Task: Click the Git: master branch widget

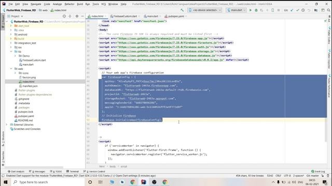Action: [x=312, y=176]
